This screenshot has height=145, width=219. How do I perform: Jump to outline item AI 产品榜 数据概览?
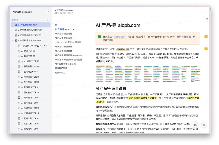point(64,47)
